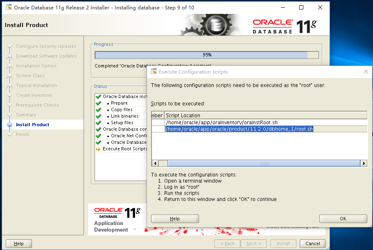Select Typical Installation step in sidebar
This screenshot has height=250, width=373.
tap(36, 85)
